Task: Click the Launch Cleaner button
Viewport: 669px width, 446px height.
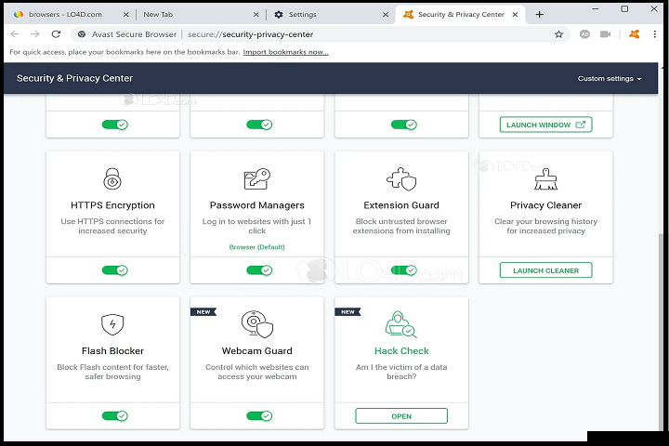Action: 545,270
